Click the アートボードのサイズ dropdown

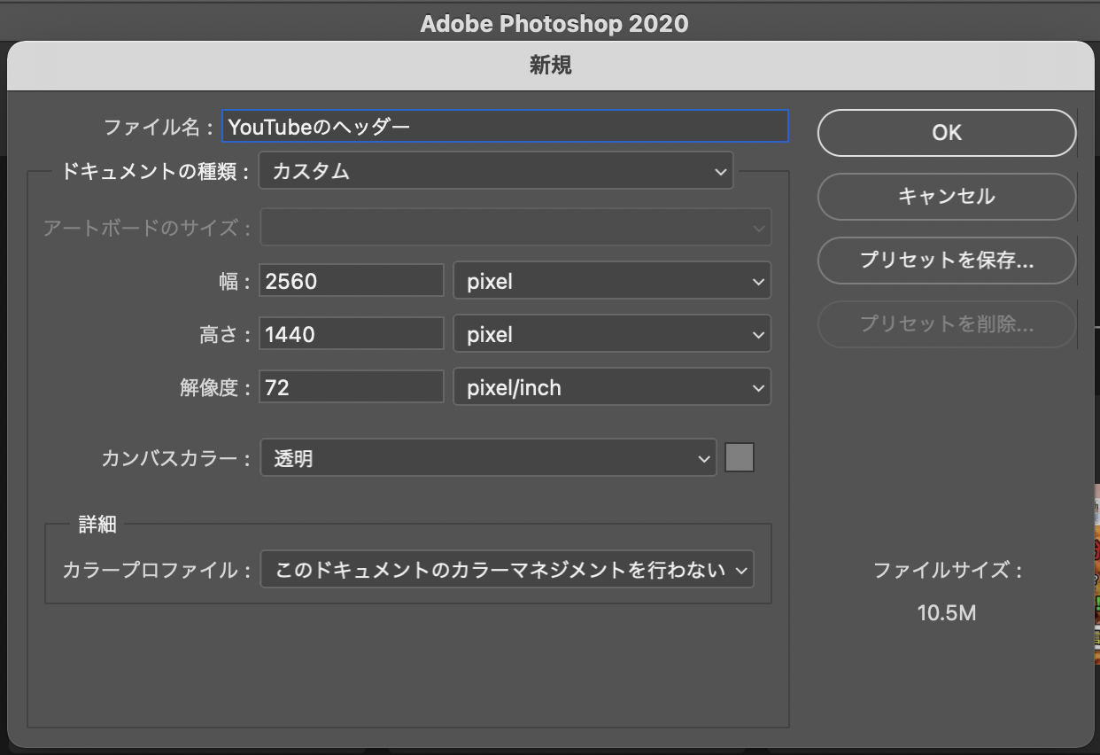515,227
